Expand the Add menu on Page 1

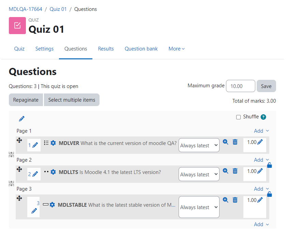tap(261, 131)
